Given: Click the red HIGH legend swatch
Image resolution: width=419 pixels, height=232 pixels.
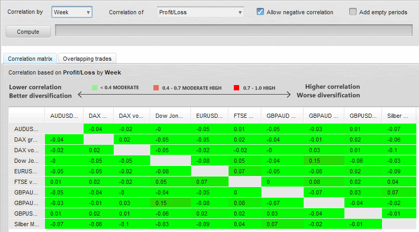Looking at the screenshot, I should [x=236, y=88].
